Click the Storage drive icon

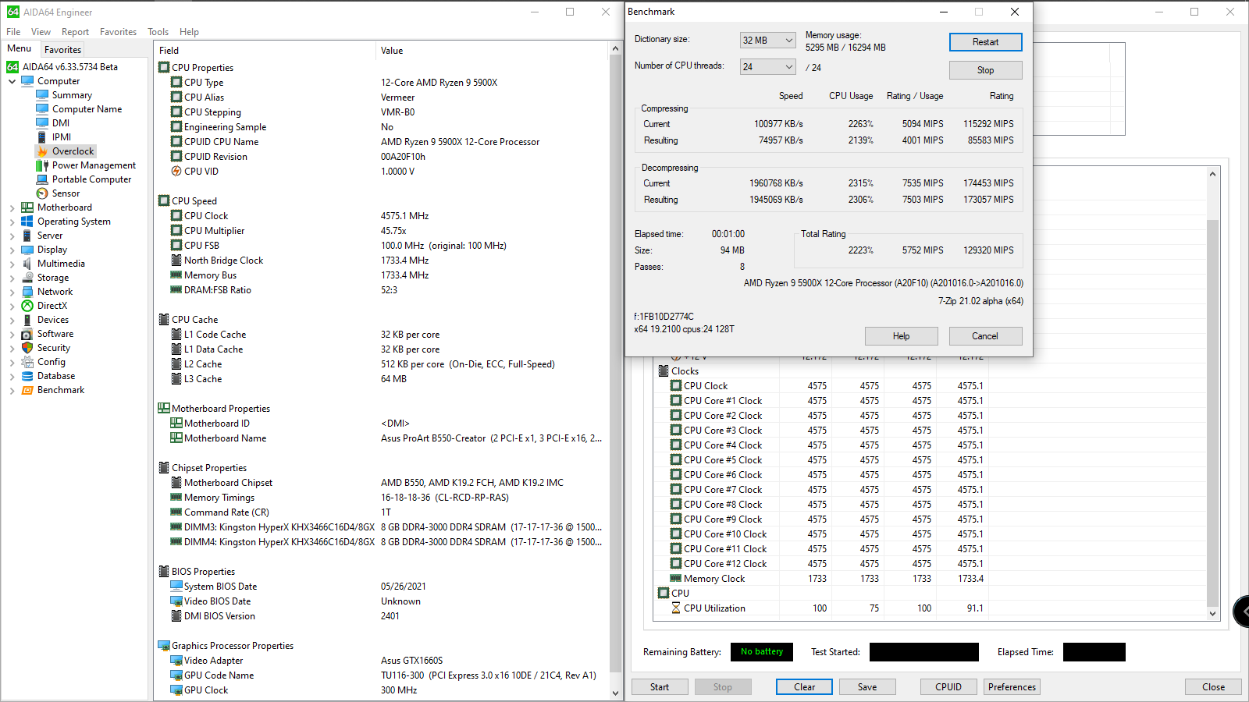pos(27,278)
